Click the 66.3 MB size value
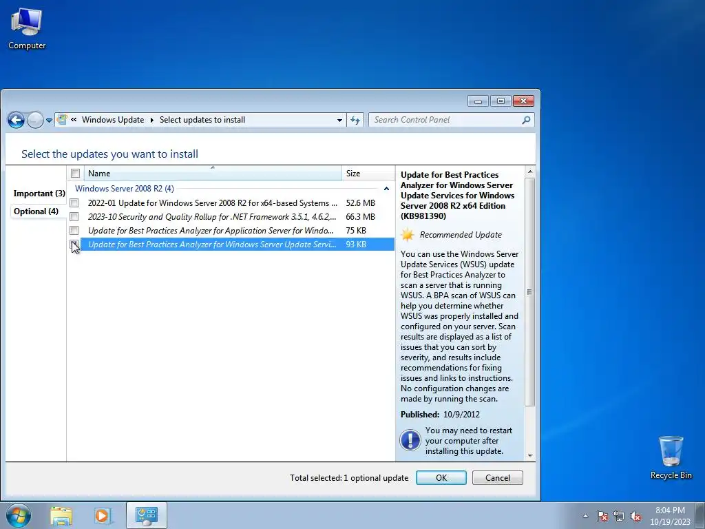The height and width of the screenshot is (529, 705). (360, 217)
